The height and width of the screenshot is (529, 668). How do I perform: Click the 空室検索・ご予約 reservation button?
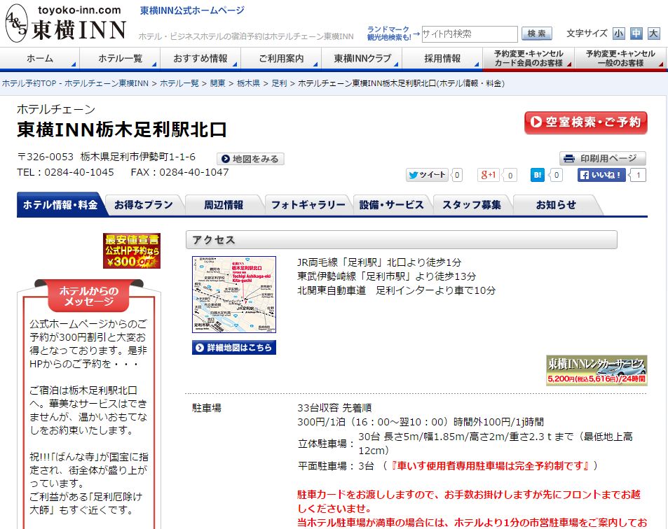click(x=586, y=122)
